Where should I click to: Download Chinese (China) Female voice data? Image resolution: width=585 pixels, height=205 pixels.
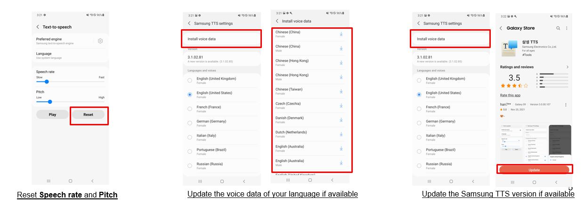tap(341, 34)
